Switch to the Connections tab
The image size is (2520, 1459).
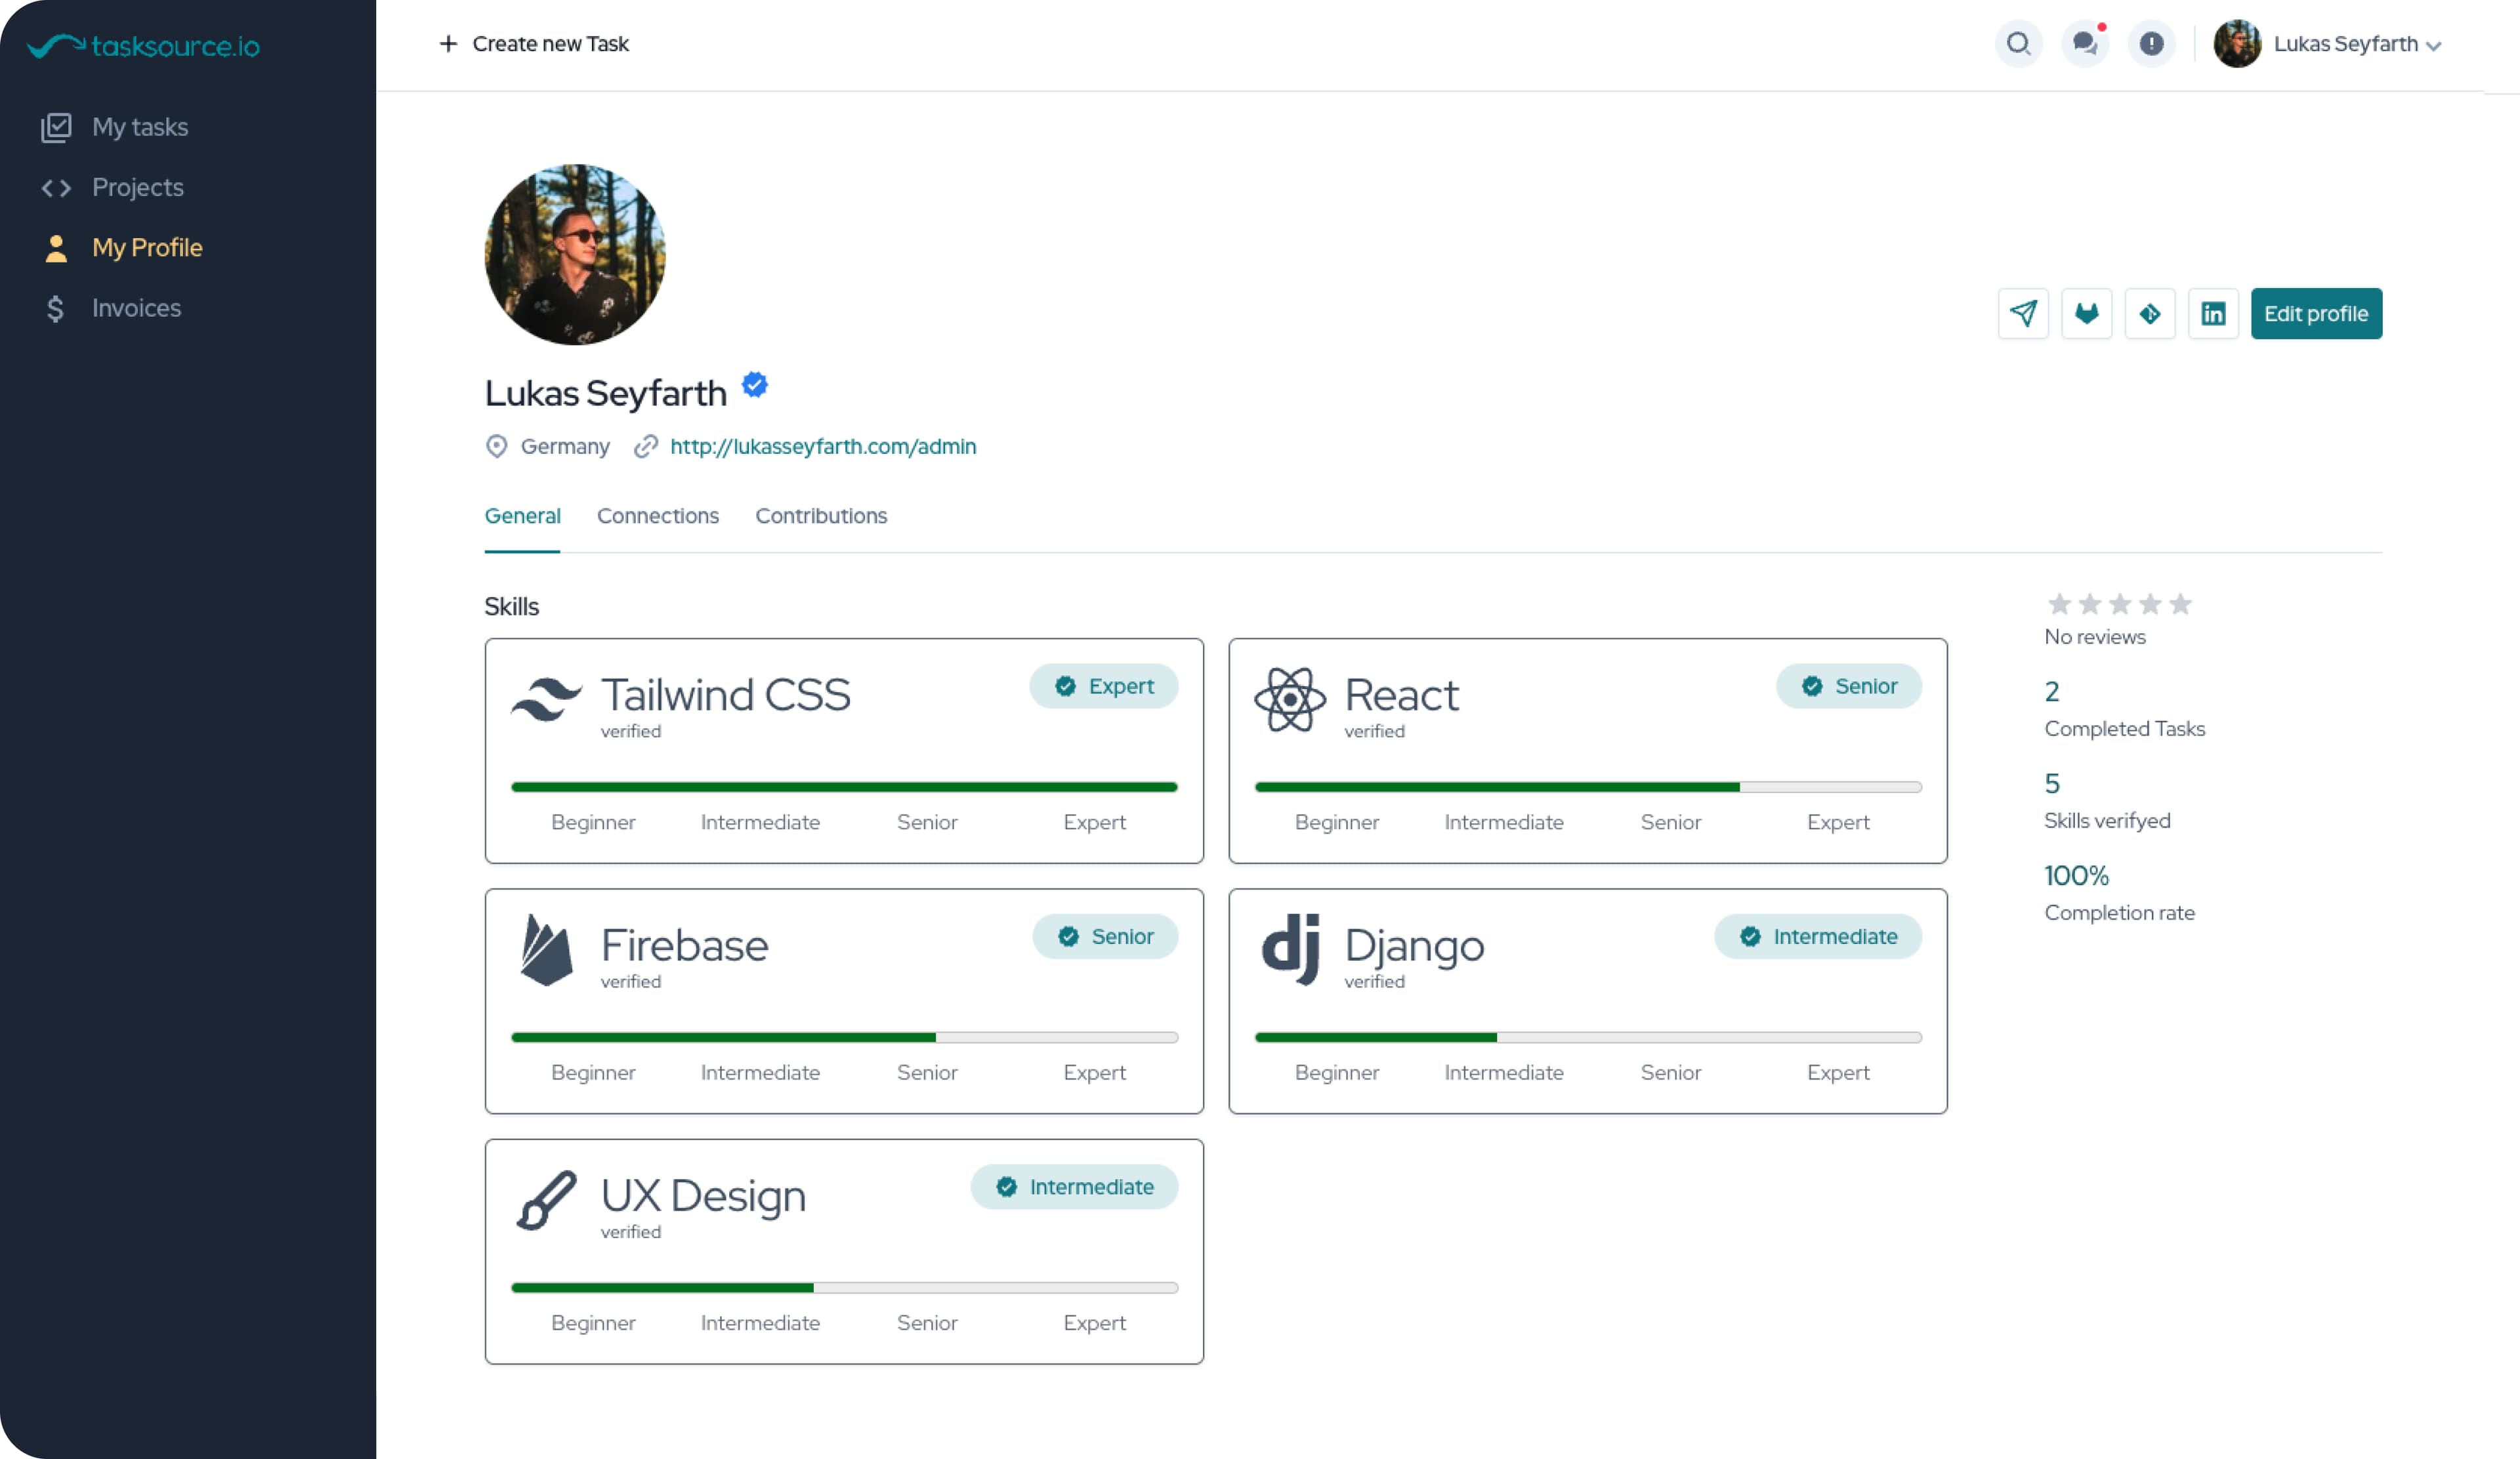click(658, 516)
